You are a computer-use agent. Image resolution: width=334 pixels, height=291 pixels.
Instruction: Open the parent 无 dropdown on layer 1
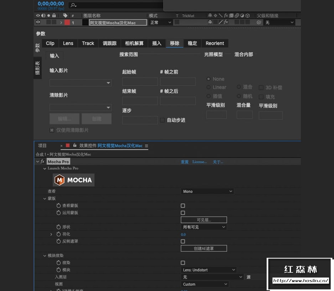[279, 22]
